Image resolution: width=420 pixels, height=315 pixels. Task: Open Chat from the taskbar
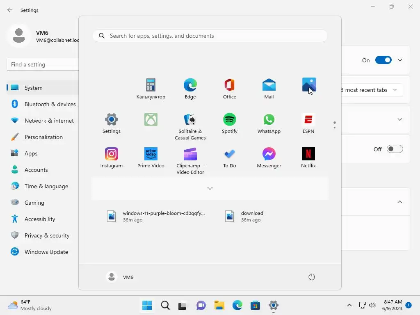click(201, 305)
